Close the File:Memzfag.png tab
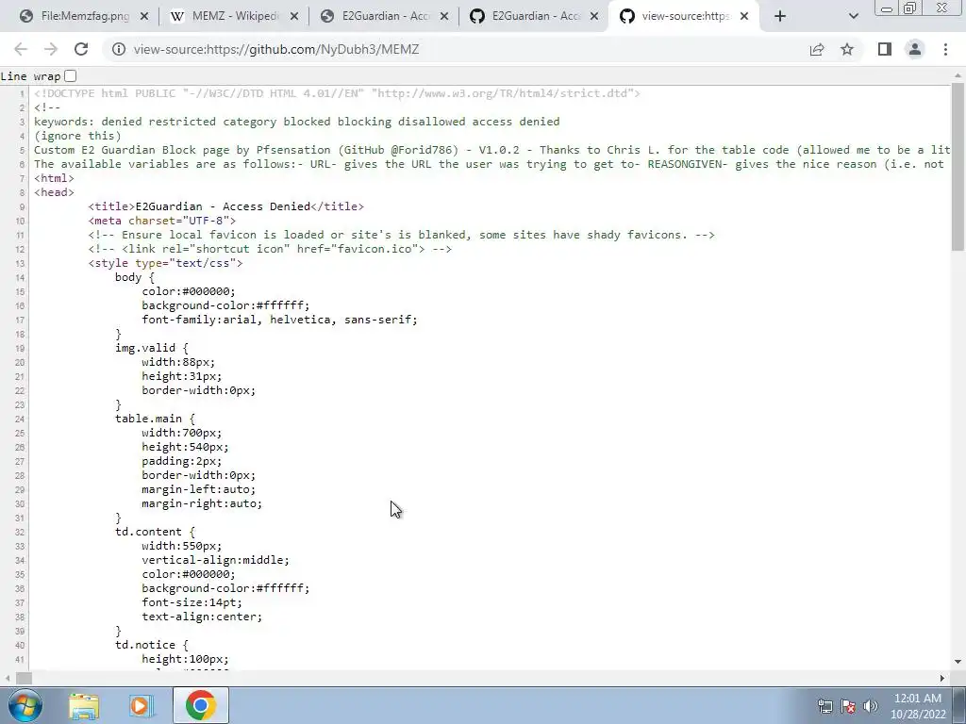The height and width of the screenshot is (724, 966). click(x=144, y=16)
